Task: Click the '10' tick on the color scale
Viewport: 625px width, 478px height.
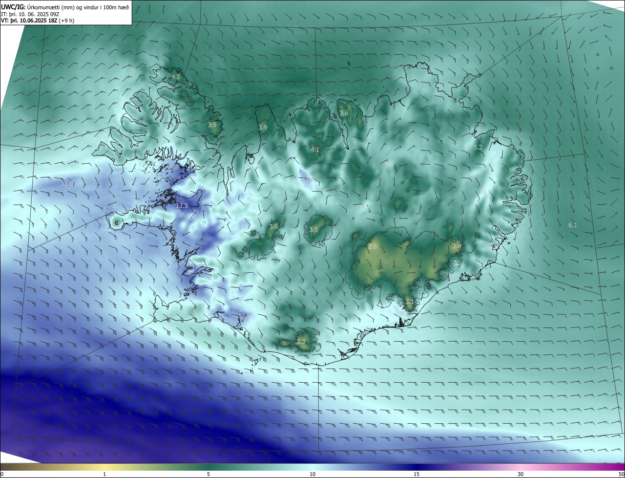Action: pyautogui.click(x=312, y=474)
